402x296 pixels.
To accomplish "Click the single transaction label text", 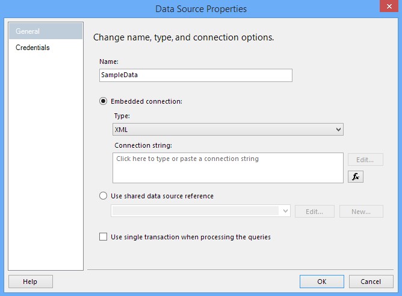I will click(191, 237).
